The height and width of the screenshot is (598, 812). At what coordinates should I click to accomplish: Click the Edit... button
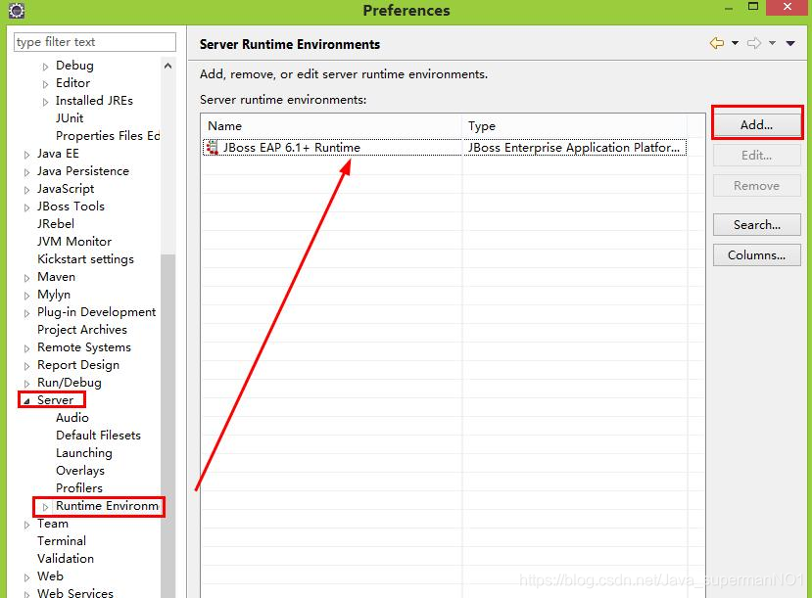[756, 156]
